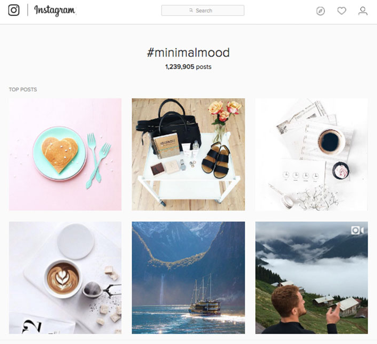Image resolution: width=377 pixels, height=344 pixels.
Task: Click the cupcake in coffee flatlay post
Action: tap(341, 170)
